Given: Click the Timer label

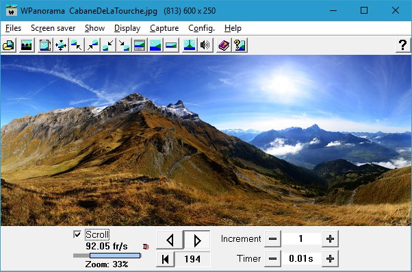Looking at the screenshot, I should [248, 258].
